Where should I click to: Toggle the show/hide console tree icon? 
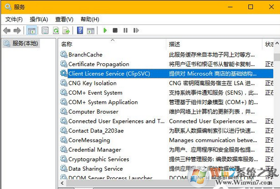(x=31, y=30)
